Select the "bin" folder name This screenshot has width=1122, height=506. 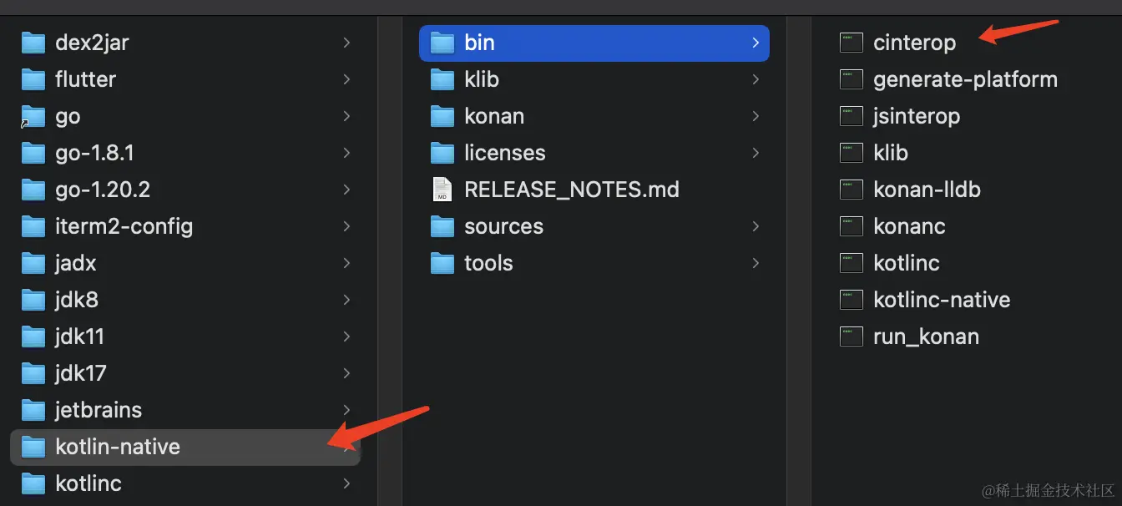click(x=480, y=43)
